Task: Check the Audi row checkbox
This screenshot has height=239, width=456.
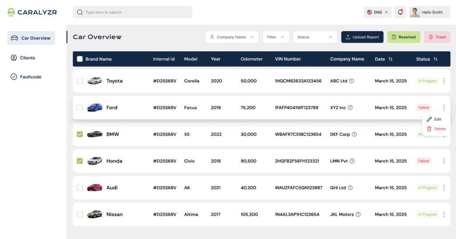Action: 80,188
